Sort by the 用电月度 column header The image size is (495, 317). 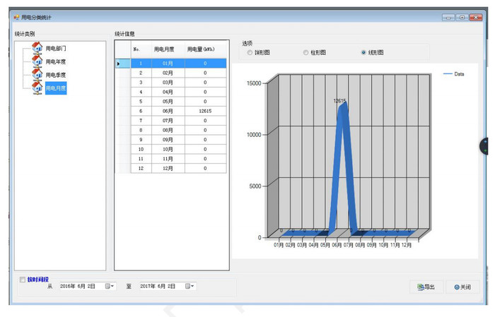[168, 49]
